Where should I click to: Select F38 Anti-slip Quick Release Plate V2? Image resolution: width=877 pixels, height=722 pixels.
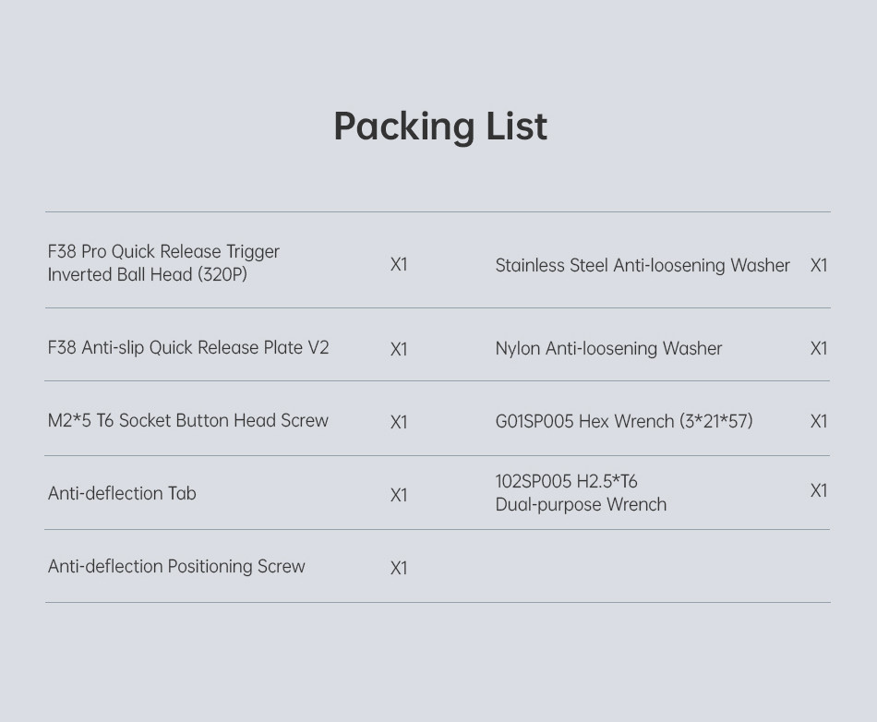tap(188, 348)
